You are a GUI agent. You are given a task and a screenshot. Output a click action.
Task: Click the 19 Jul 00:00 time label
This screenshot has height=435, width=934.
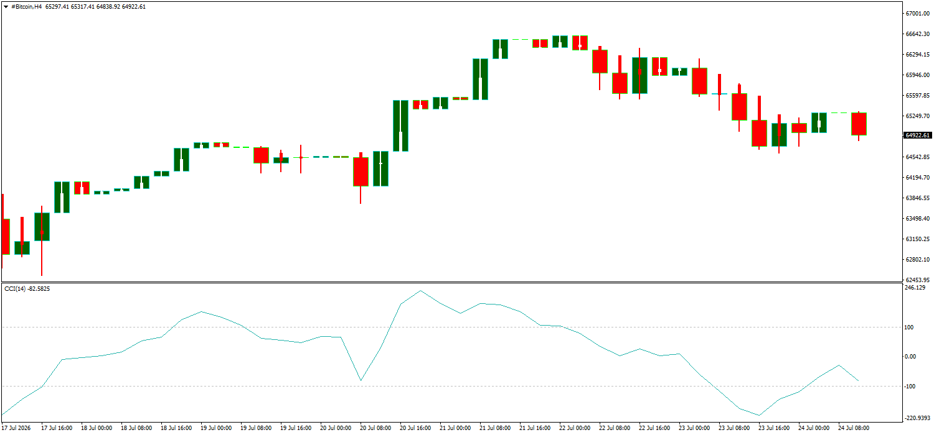point(216,428)
